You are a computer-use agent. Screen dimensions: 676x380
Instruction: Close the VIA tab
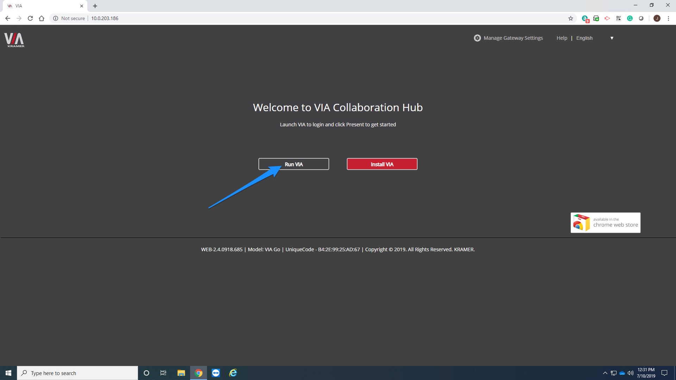pyautogui.click(x=82, y=6)
